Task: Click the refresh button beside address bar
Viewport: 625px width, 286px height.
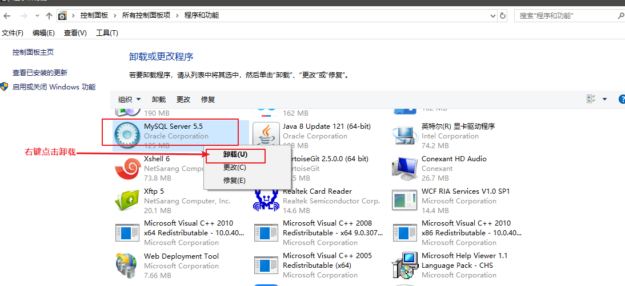Action: tap(503, 15)
